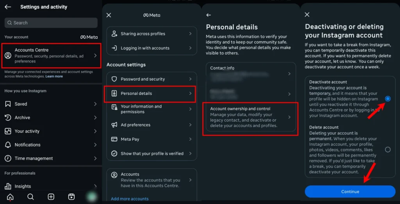The height and width of the screenshot is (204, 400).
Task: Open the Personal details menu item
Action: (151, 94)
